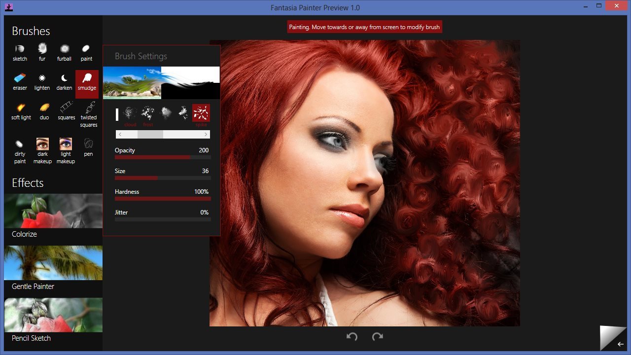Click the undo arrow below the canvas
Image resolution: width=631 pixels, height=355 pixels.
click(x=352, y=337)
